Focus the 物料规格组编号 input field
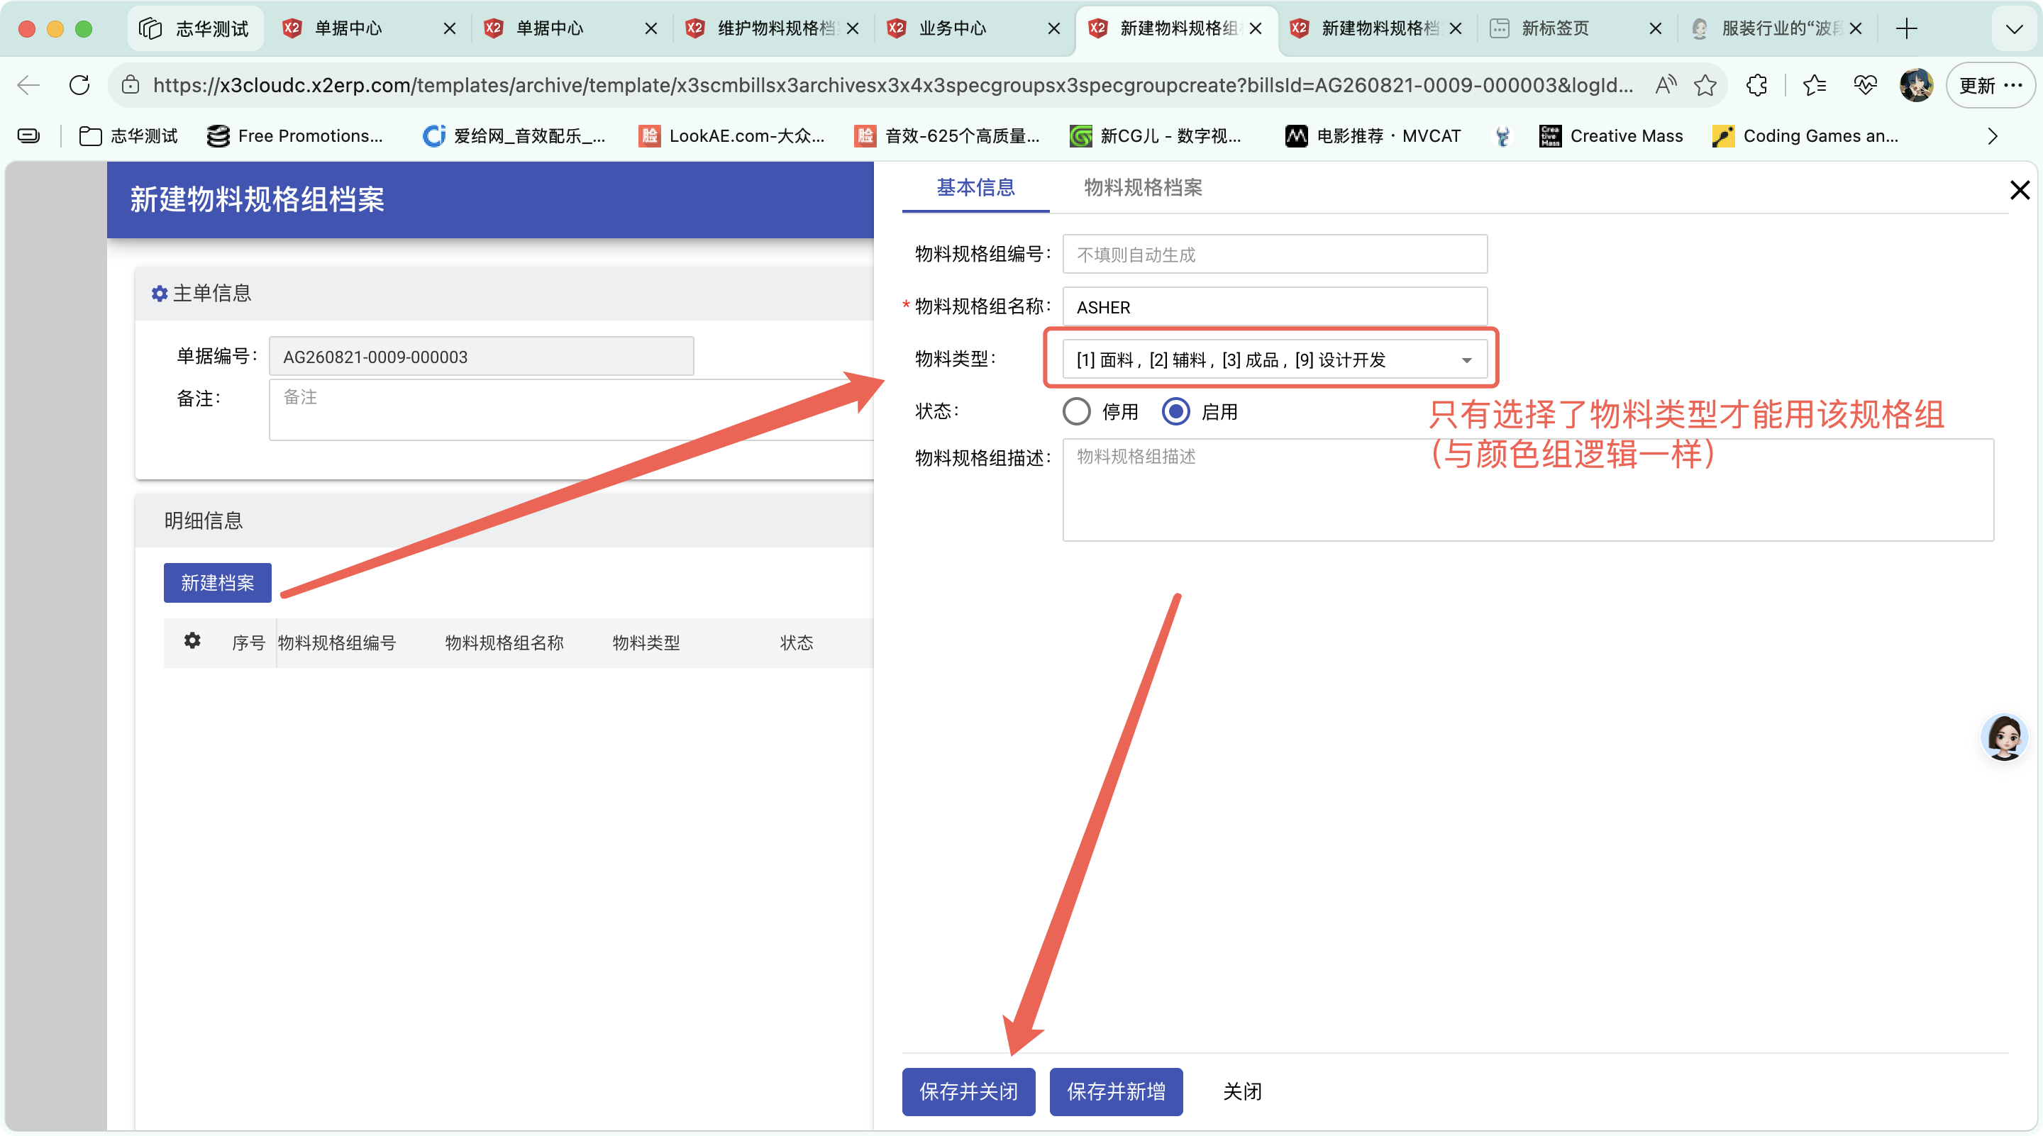The height and width of the screenshot is (1136, 2043). (x=1275, y=255)
